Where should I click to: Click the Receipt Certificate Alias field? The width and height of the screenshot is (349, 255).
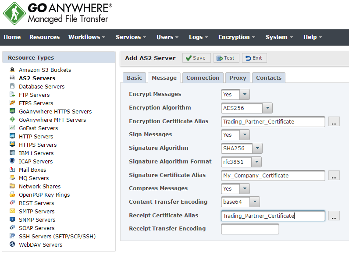tap(273, 216)
